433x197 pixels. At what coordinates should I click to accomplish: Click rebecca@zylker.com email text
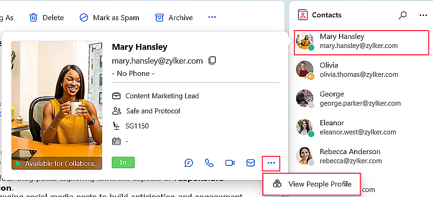coord(351,160)
